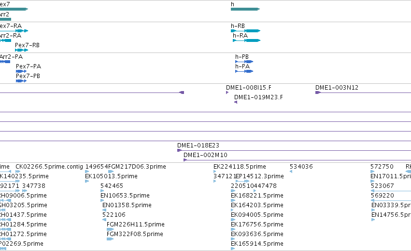This screenshot has width=411, height=251.
Task: Select the EK165914.5prime EST entry
Action: pos(257,244)
